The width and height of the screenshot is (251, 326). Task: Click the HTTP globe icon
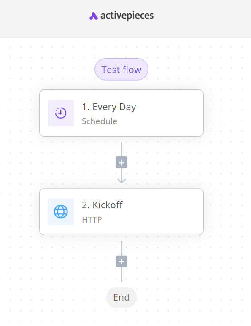point(61,211)
